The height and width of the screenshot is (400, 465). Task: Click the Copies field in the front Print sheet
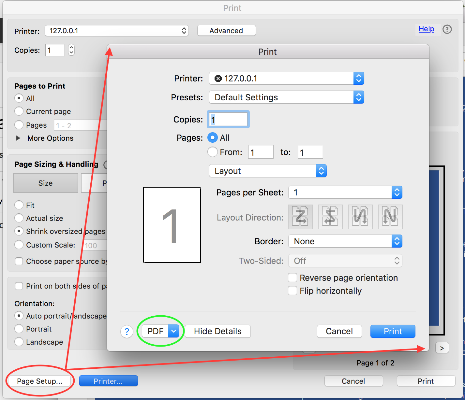pyautogui.click(x=228, y=120)
